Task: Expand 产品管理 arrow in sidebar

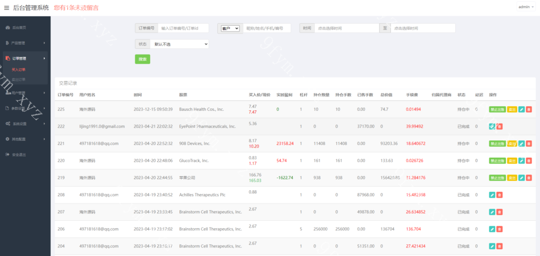Action: pos(44,43)
